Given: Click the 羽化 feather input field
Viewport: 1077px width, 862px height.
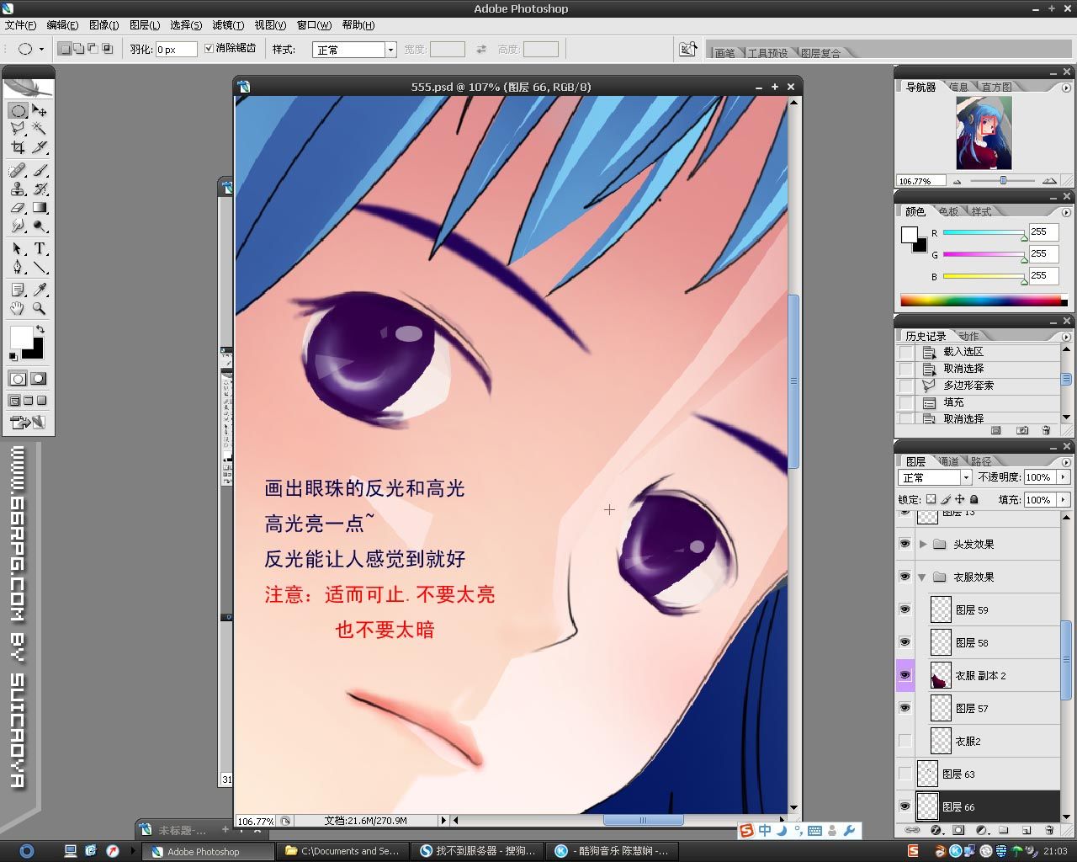Looking at the screenshot, I should coord(177,50).
